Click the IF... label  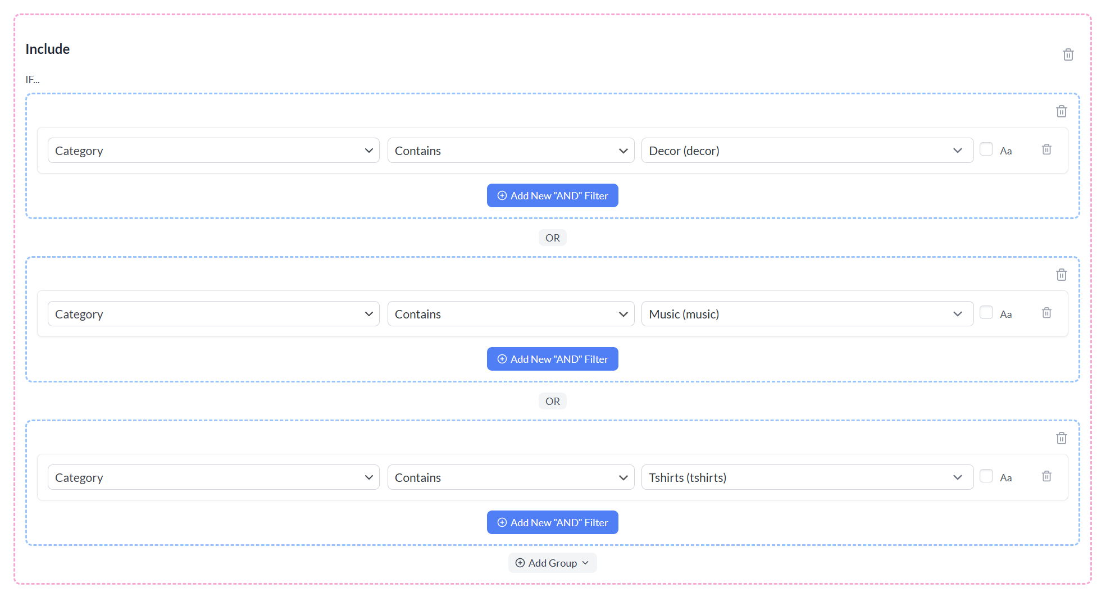click(x=33, y=80)
